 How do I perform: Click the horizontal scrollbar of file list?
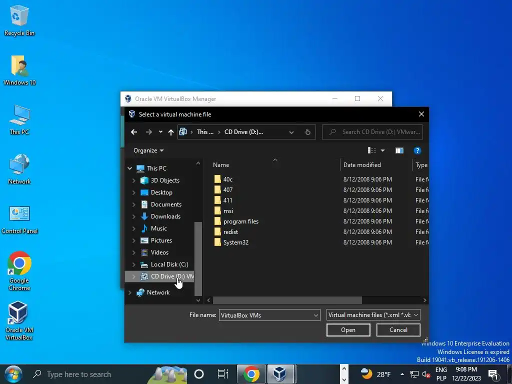click(x=287, y=300)
